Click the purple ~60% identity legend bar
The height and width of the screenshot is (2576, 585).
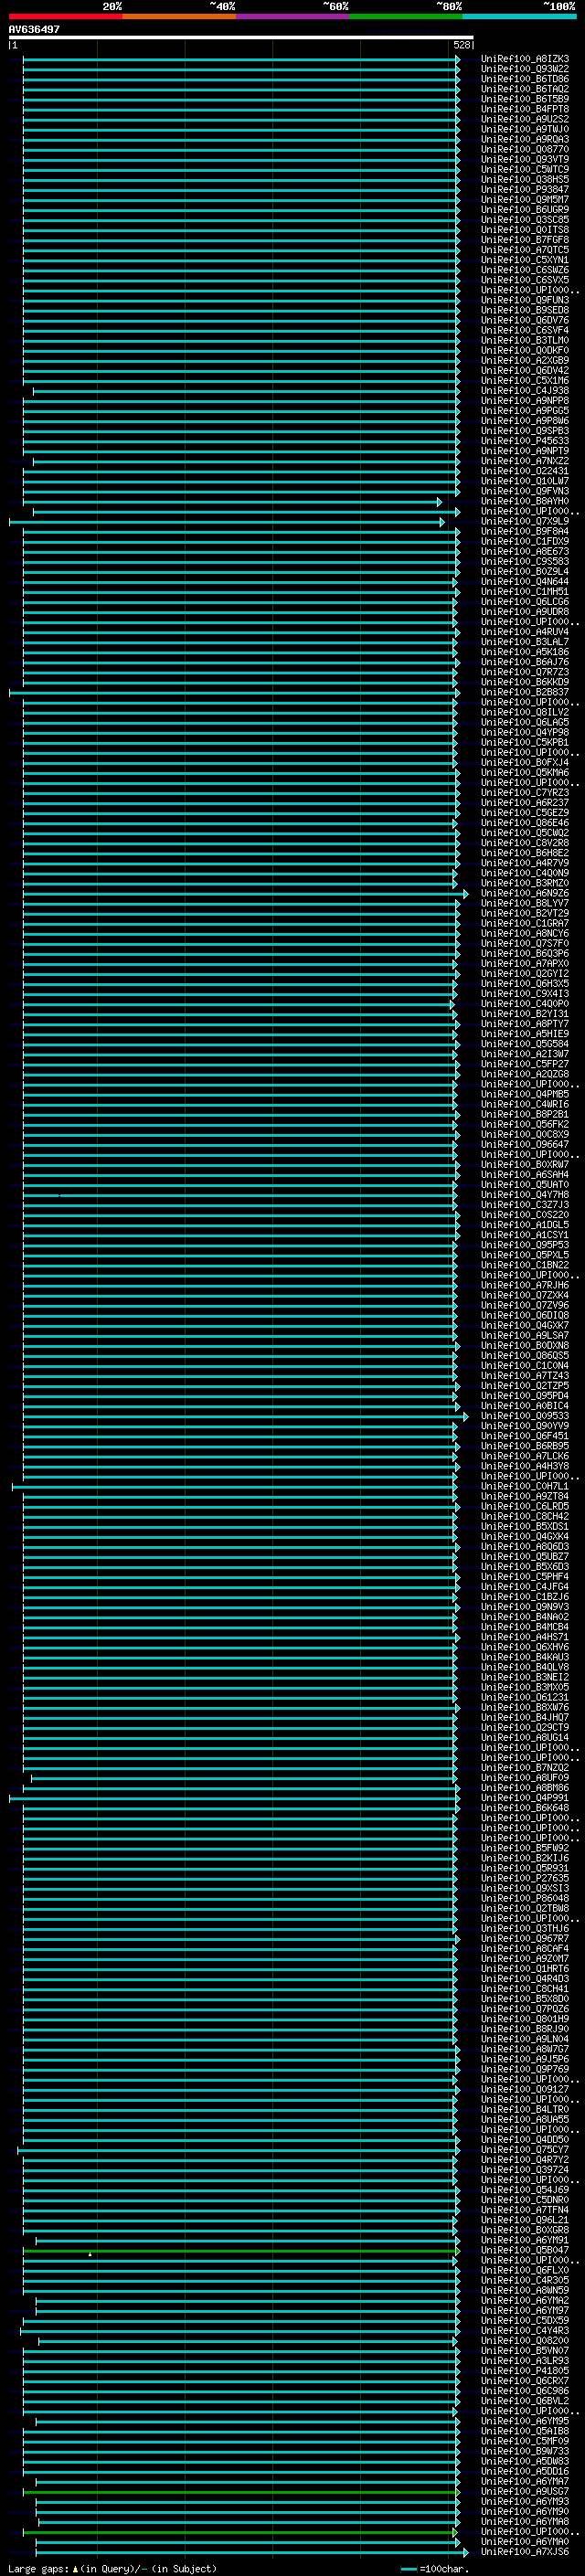click(x=292, y=16)
